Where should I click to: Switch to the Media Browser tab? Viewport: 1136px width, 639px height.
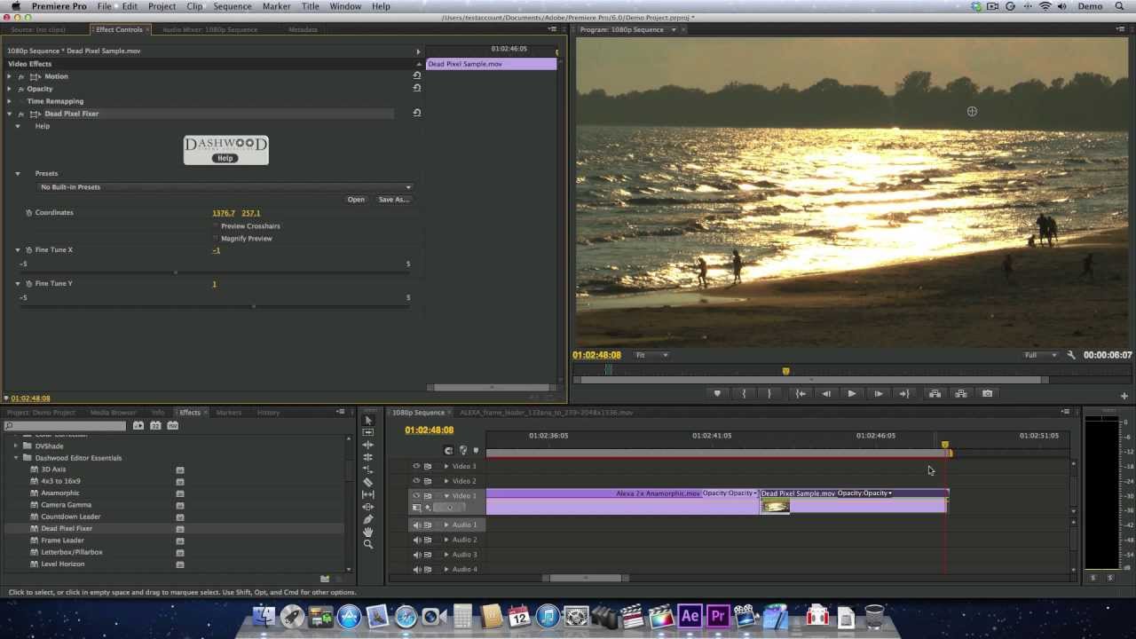(113, 413)
